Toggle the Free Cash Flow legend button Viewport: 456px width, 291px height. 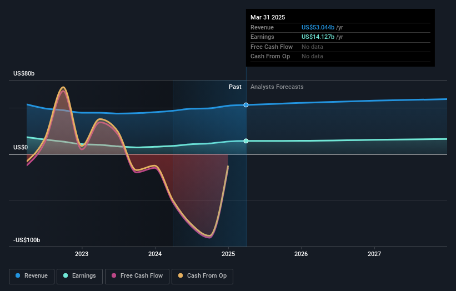point(137,276)
